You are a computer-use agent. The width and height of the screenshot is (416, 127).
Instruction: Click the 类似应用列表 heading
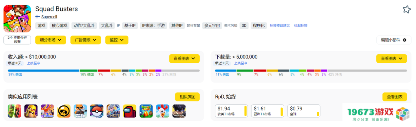click(x=23, y=97)
